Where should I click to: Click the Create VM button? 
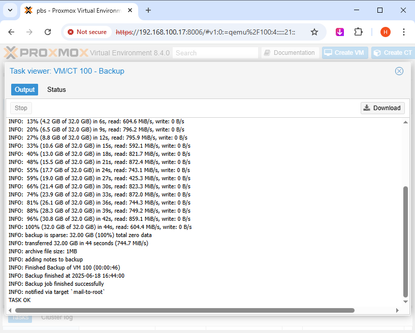[x=344, y=53]
